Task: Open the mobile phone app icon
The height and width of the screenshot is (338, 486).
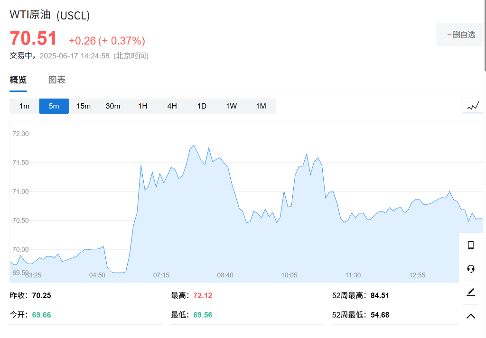Action: click(x=471, y=245)
